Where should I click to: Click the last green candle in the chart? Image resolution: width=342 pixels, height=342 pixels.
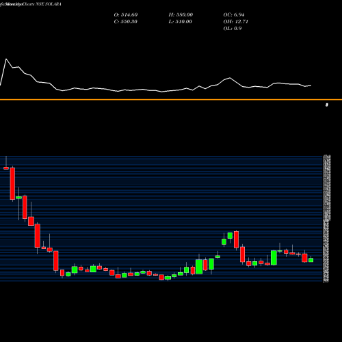point(311,260)
